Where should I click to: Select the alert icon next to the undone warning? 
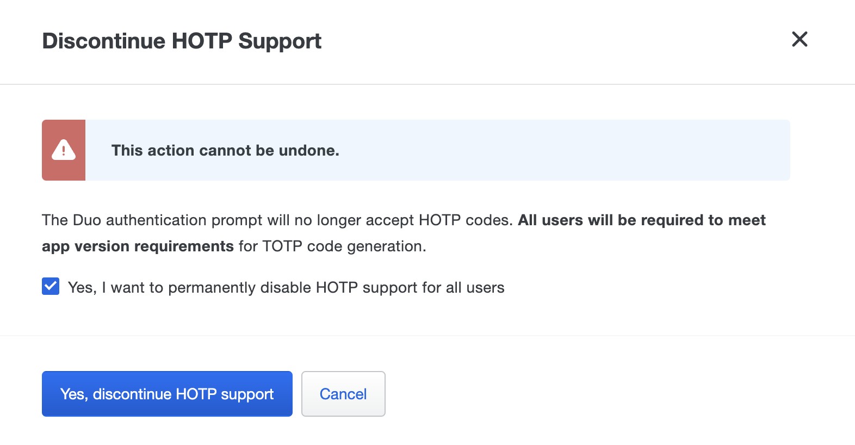[63, 150]
